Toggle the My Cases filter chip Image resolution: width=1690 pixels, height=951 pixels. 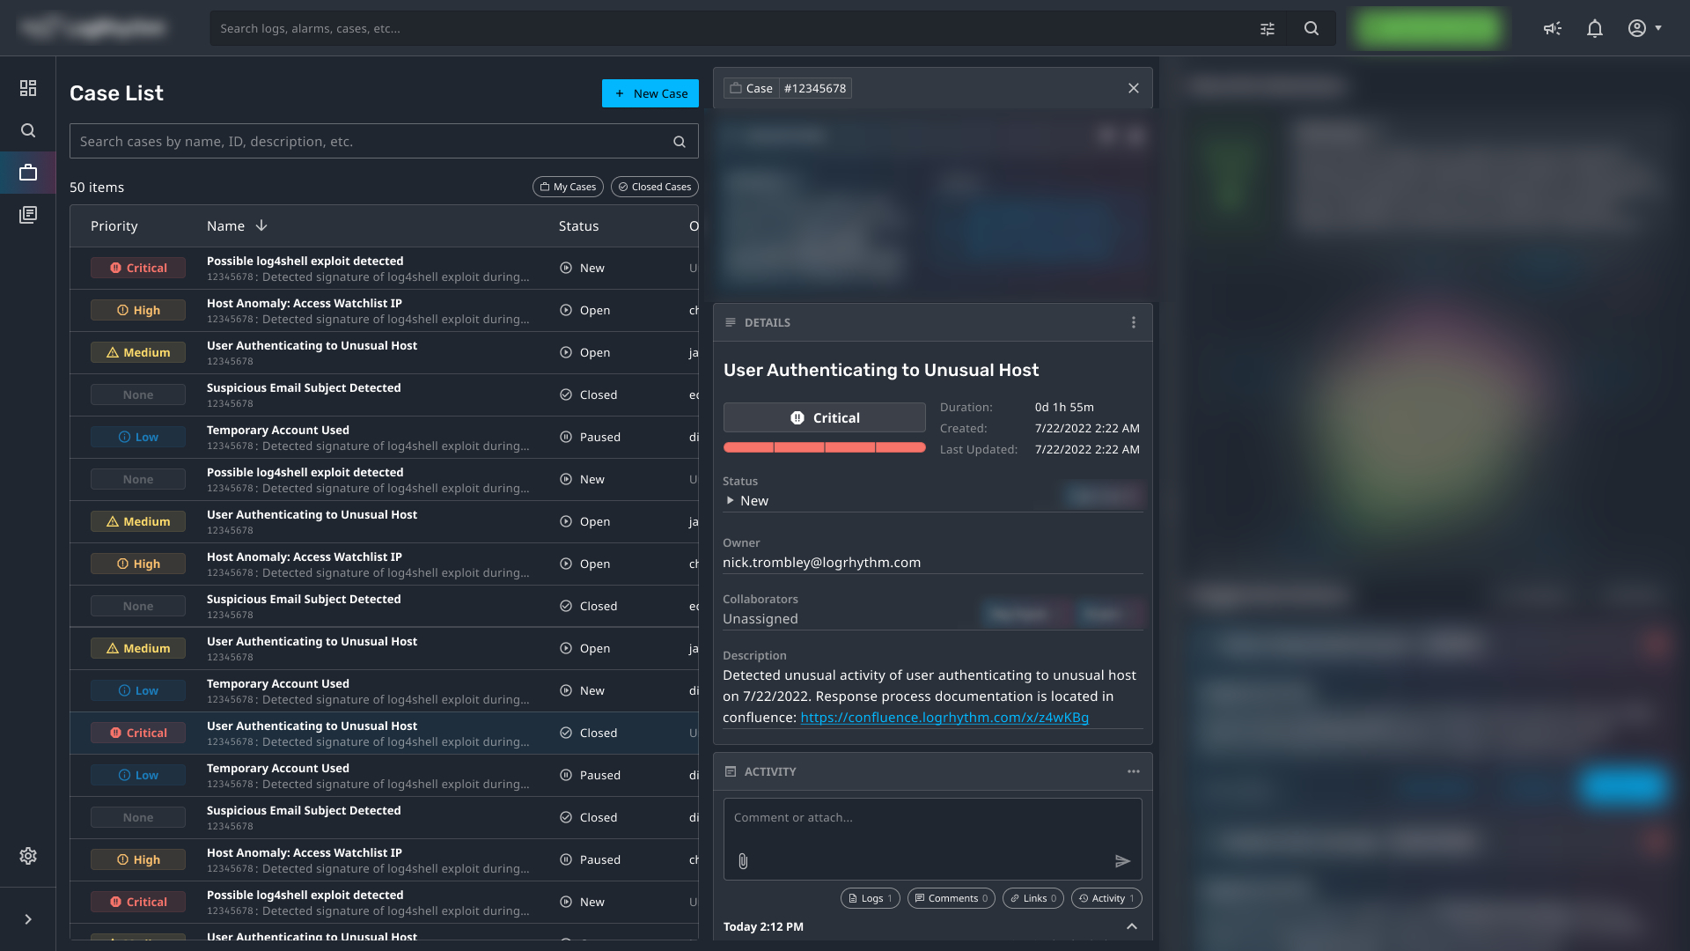click(568, 187)
